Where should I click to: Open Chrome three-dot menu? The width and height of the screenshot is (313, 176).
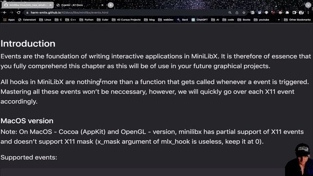(x=308, y=13)
